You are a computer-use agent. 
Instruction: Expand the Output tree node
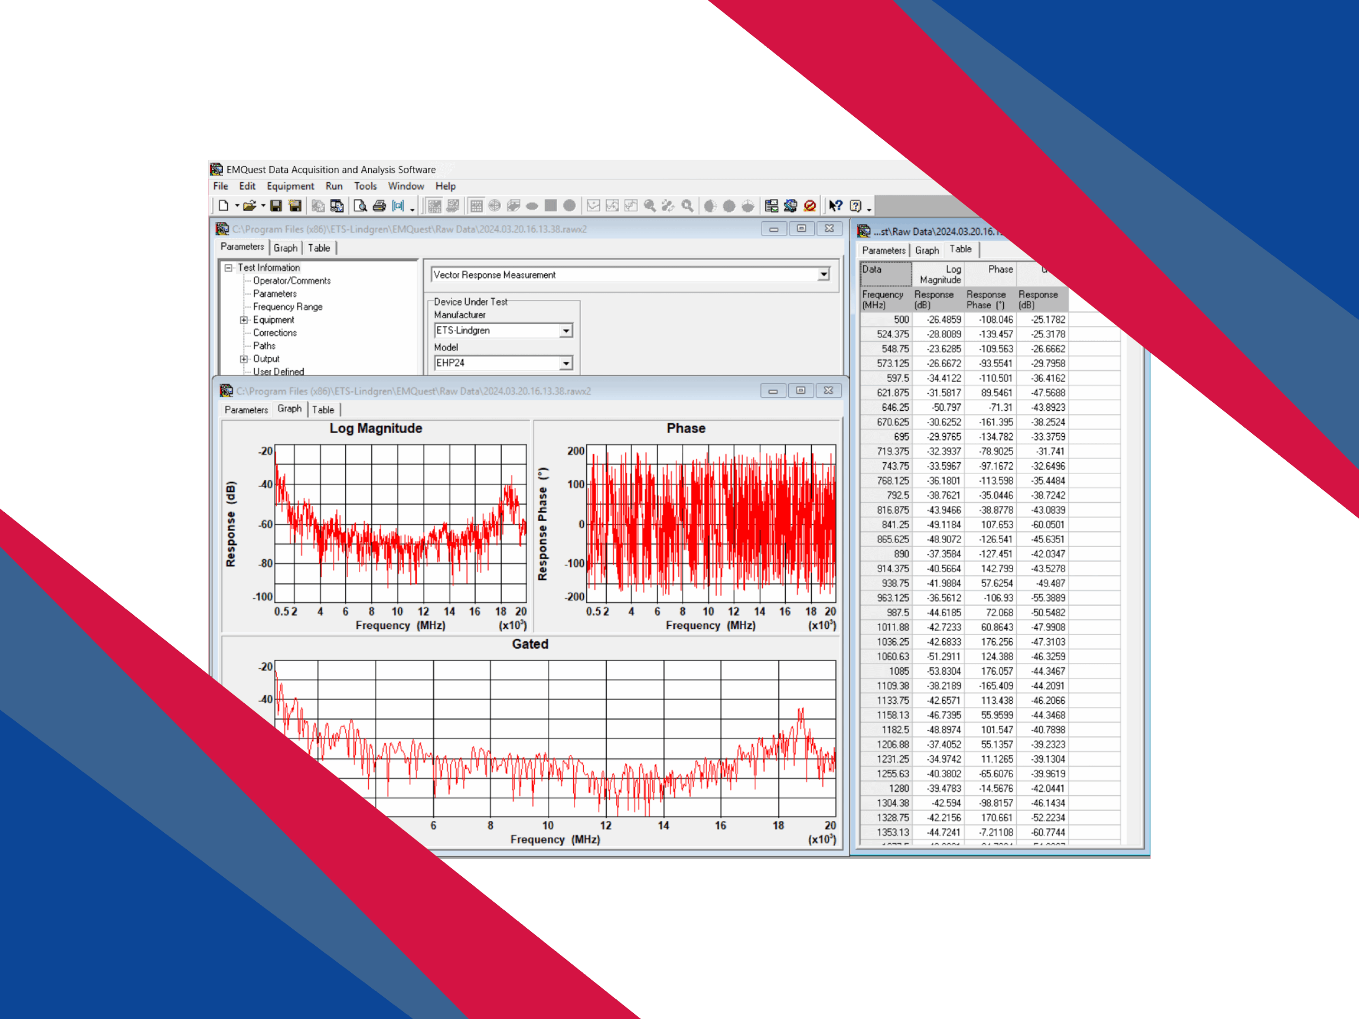point(244,359)
